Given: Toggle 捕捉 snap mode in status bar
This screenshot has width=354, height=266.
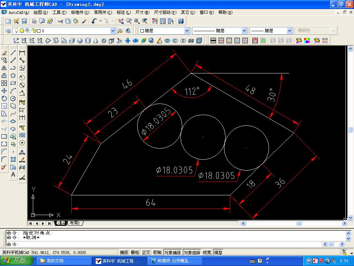Looking at the screenshot, I should click(x=124, y=252).
